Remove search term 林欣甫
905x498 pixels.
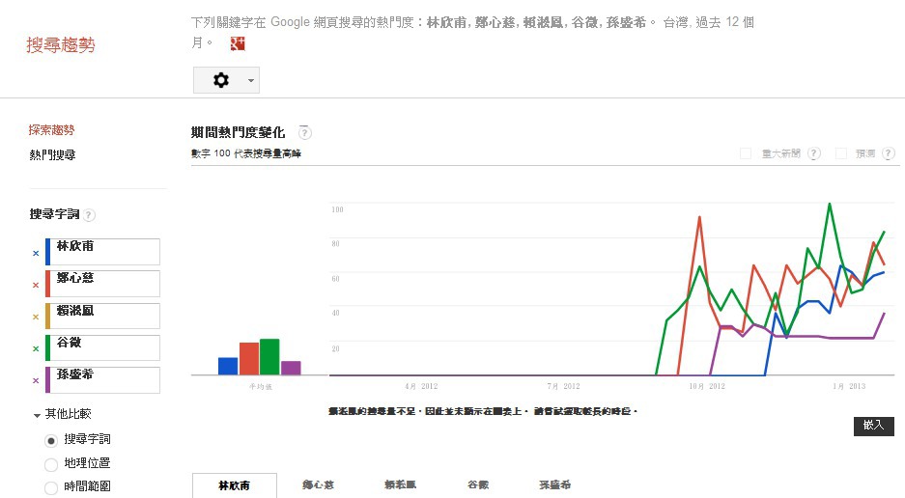pyautogui.click(x=36, y=253)
